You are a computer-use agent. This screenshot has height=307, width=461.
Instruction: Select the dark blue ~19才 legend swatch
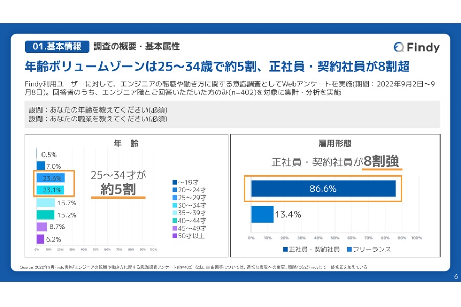point(175,182)
